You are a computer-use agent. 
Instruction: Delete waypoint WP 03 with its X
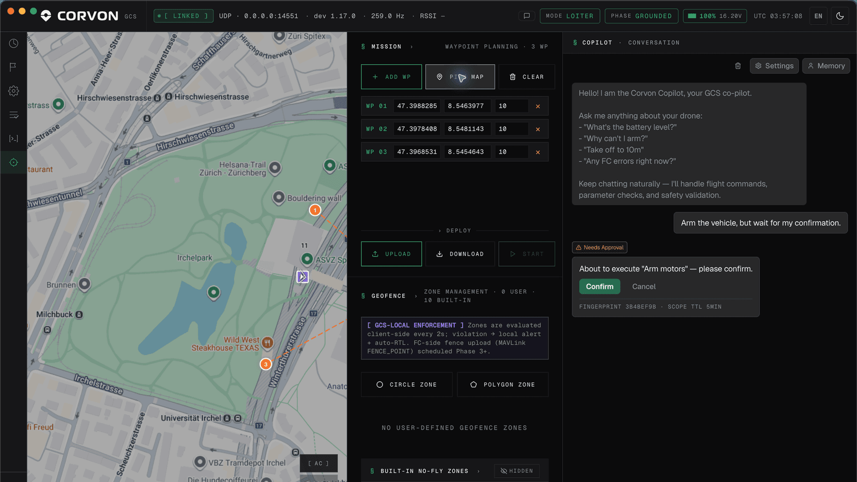[x=538, y=152]
